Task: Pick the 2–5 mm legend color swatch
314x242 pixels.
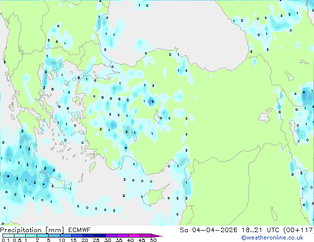Action: click(x=43, y=236)
